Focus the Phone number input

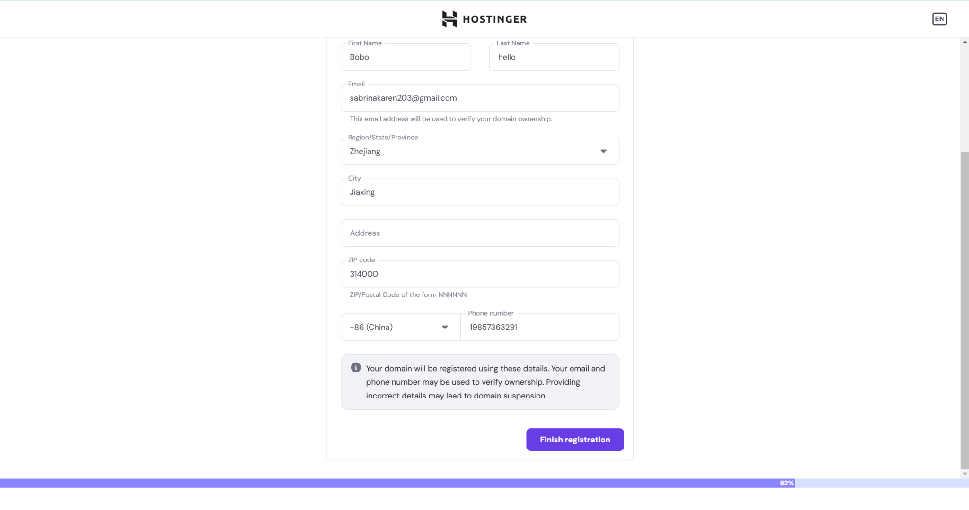(x=539, y=327)
